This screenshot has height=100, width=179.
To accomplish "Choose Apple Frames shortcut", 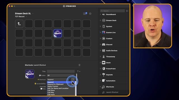I will (61, 86).
